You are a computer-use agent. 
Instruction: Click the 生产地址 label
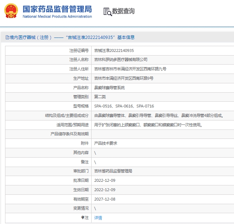coord(81,78)
